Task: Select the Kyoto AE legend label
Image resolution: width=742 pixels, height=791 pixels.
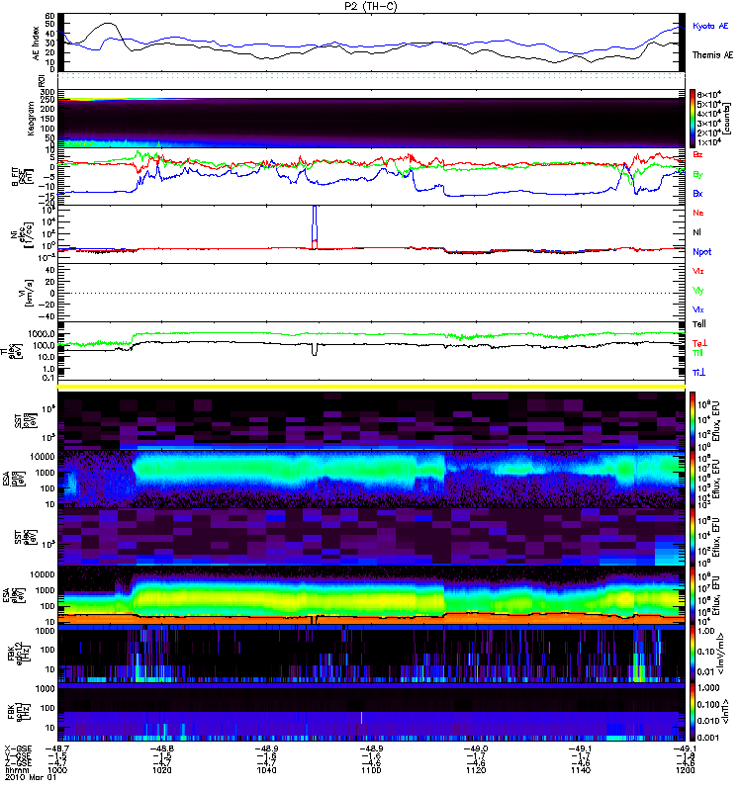Action: [x=710, y=26]
